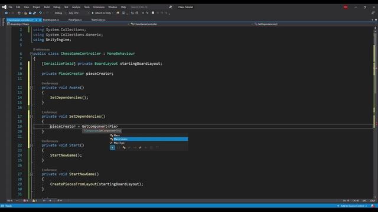This screenshot has width=378, height=212.
Task: Open the File menu
Action: [11, 7]
